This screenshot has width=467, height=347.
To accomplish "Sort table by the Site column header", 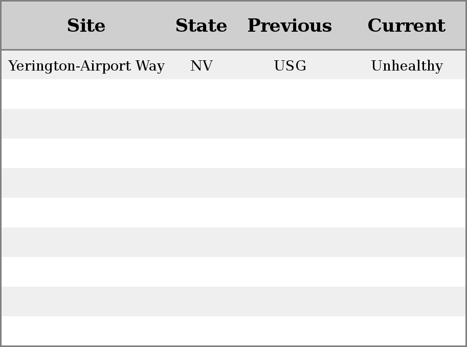I will click(x=86, y=26).
